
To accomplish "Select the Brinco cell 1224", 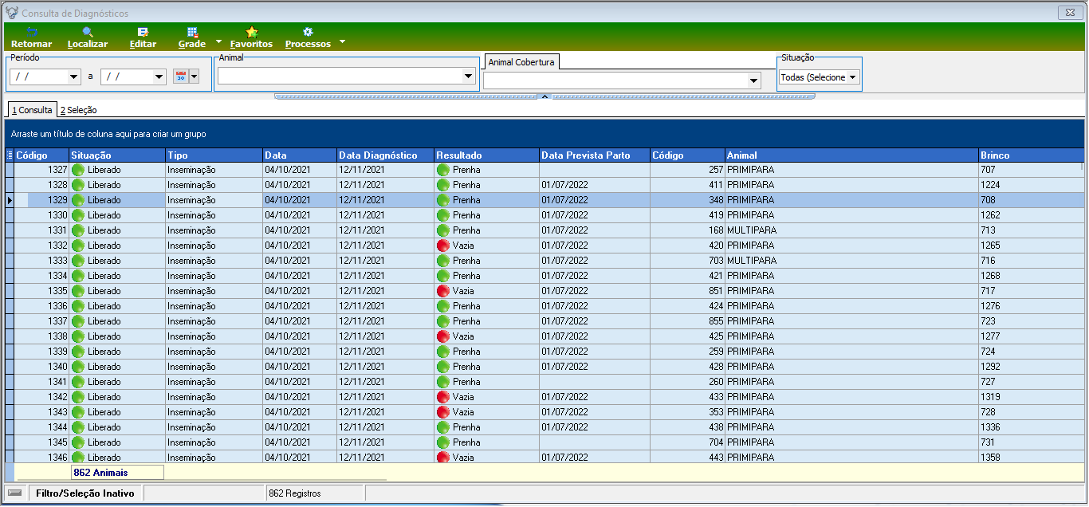I will click(1031, 185).
